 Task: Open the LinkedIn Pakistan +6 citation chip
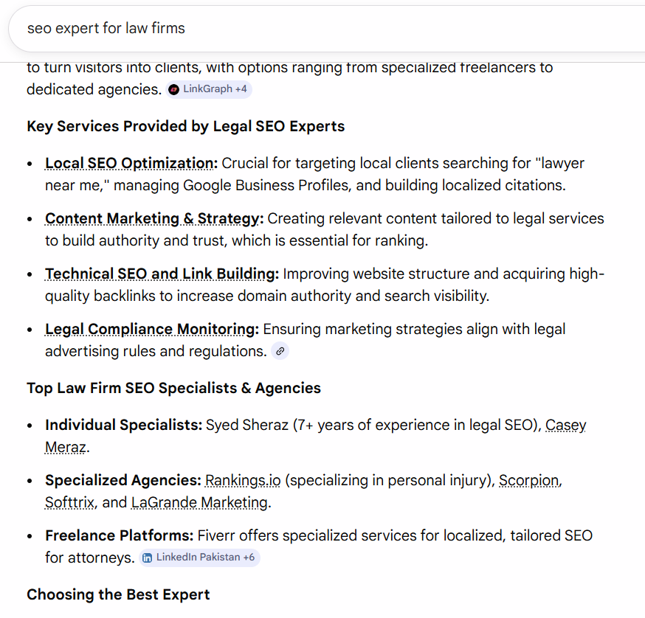tap(199, 558)
